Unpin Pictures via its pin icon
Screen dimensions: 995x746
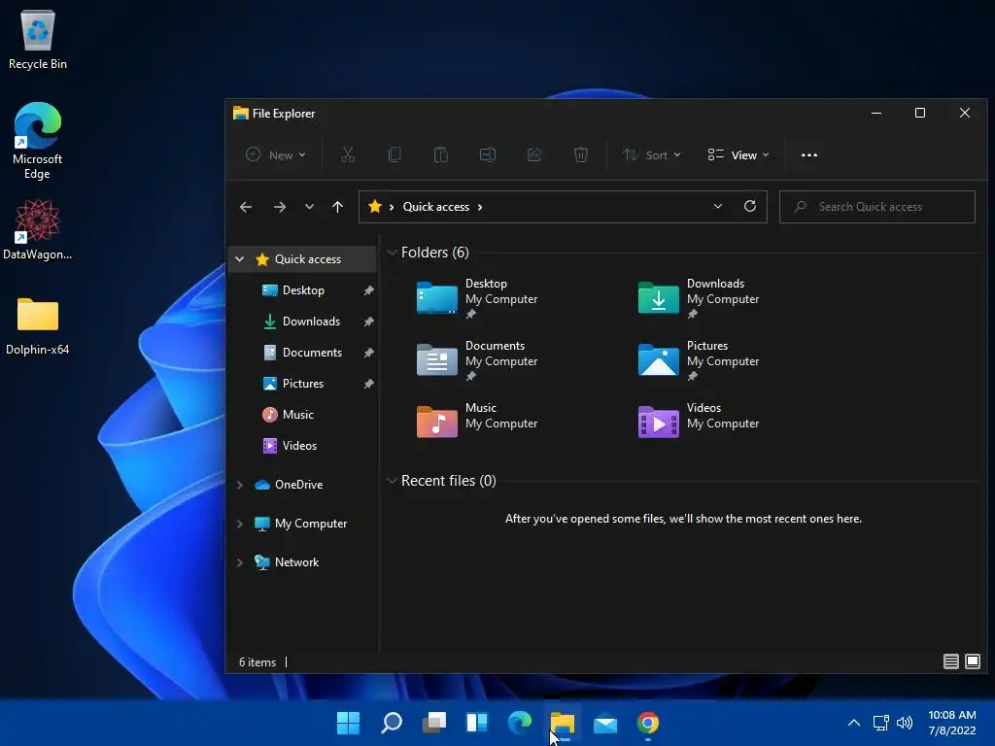[368, 384]
